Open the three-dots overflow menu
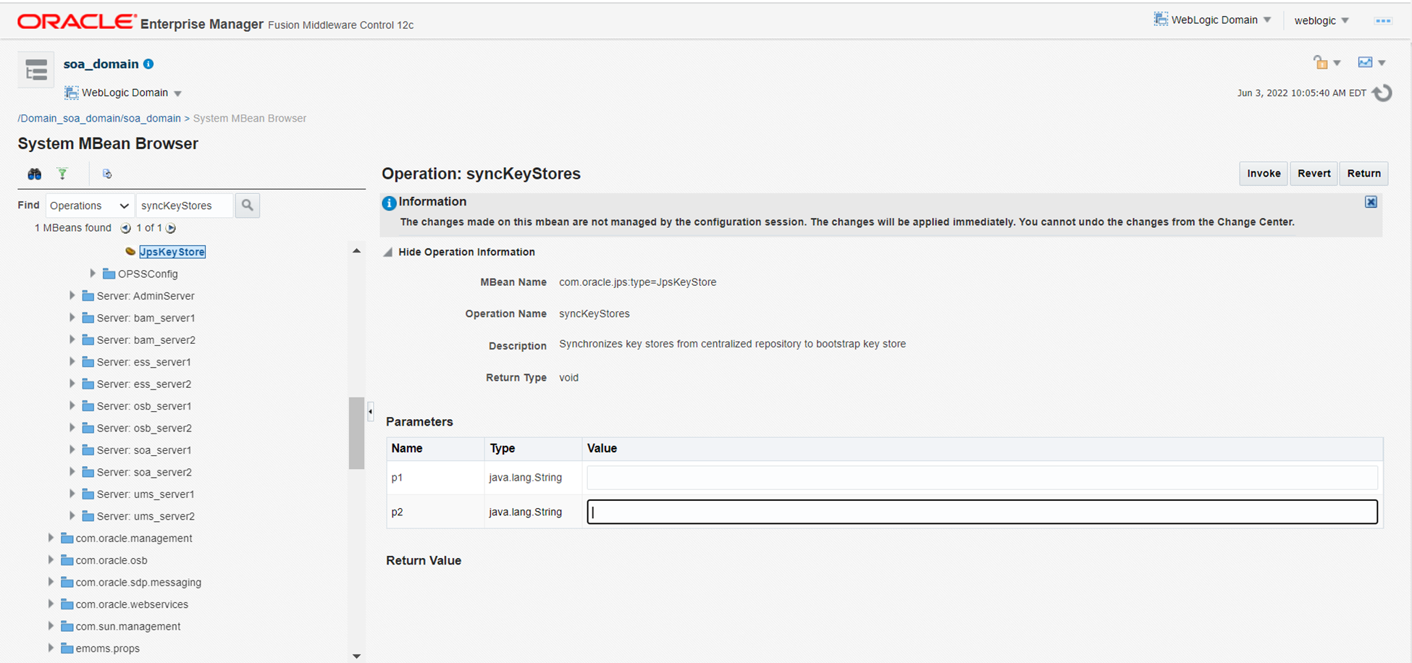The width and height of the screenshot is (1412, 663). coord(1383,20)
